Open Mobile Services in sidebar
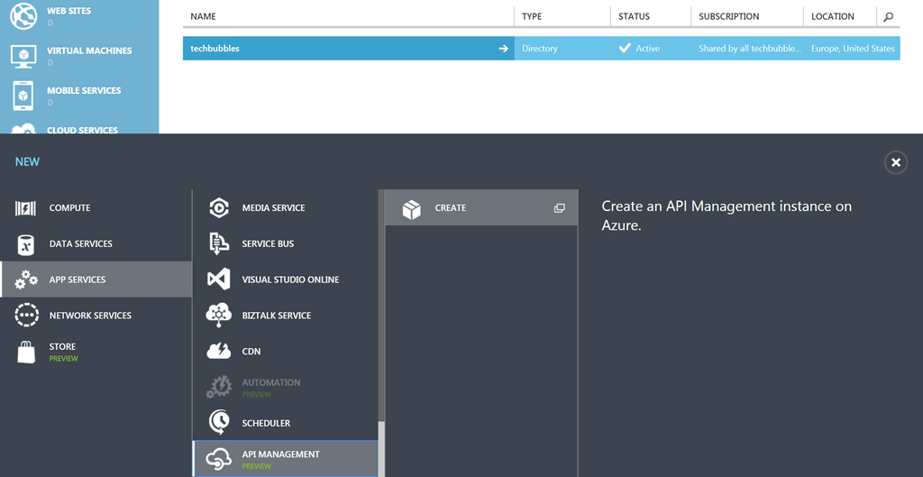Viewport: 923px width, 477px height. [x=79, y=96]
